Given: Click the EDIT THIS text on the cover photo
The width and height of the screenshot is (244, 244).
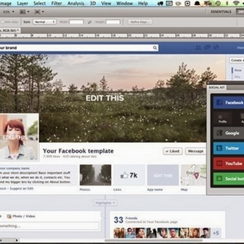Looking at the screenshot, I should (105, 98).
